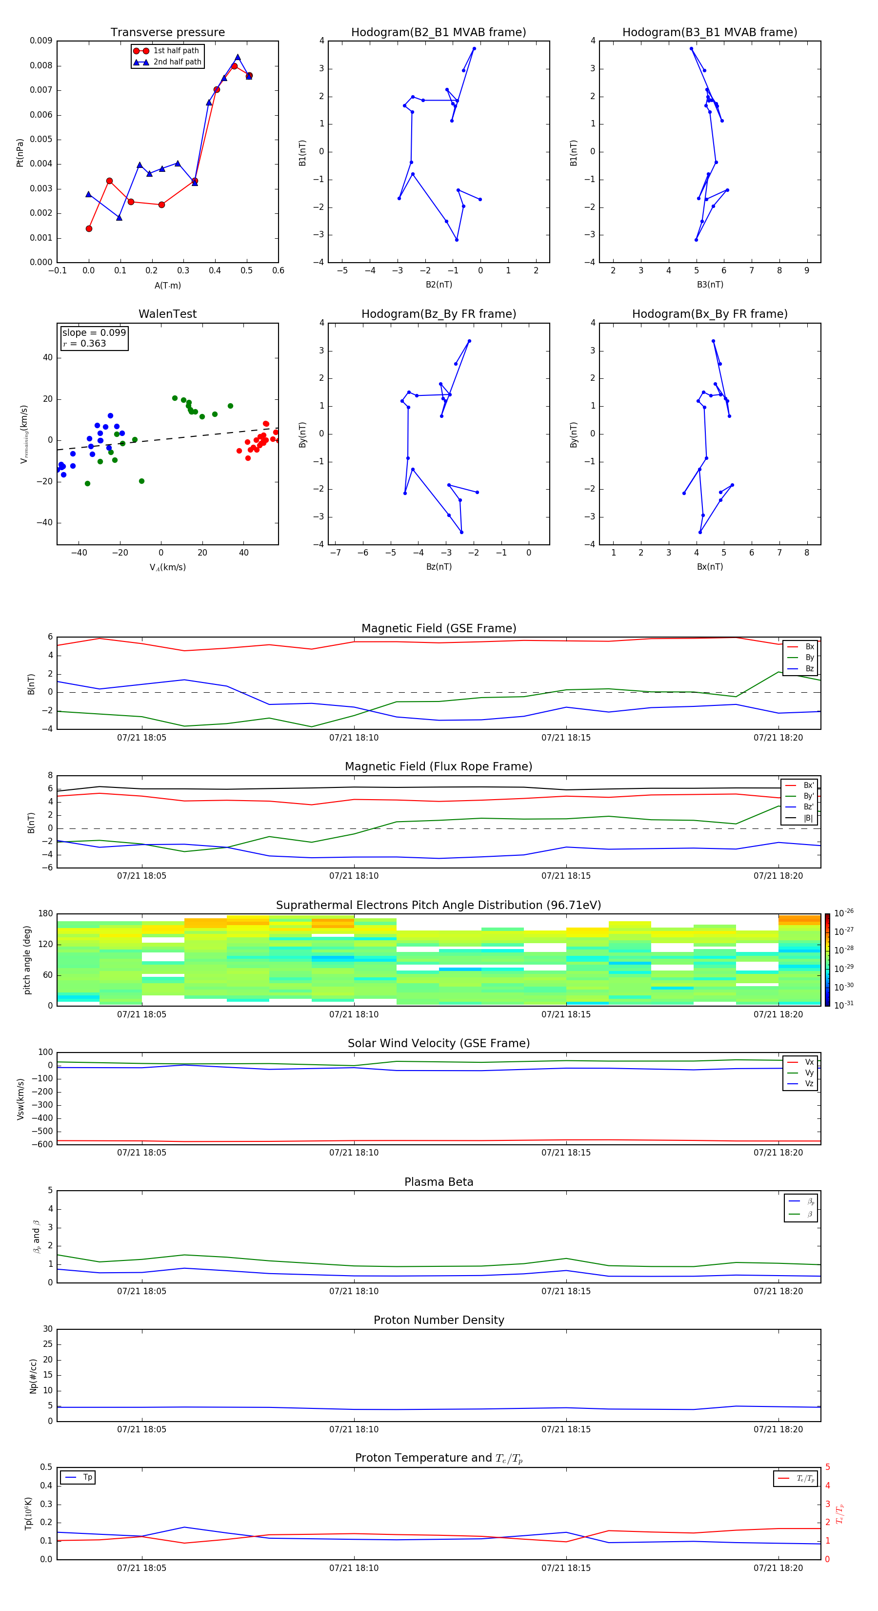Click the "Hodogram(B3_B1 MVAB frame)" title
The width and height of the screenshot is (878, 1611).
(710, 33)
